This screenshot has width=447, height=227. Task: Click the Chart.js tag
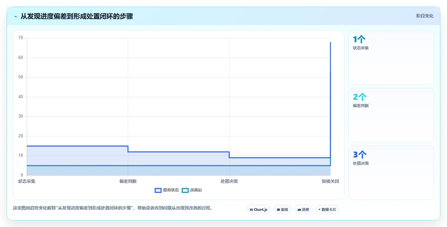point(258,210)
